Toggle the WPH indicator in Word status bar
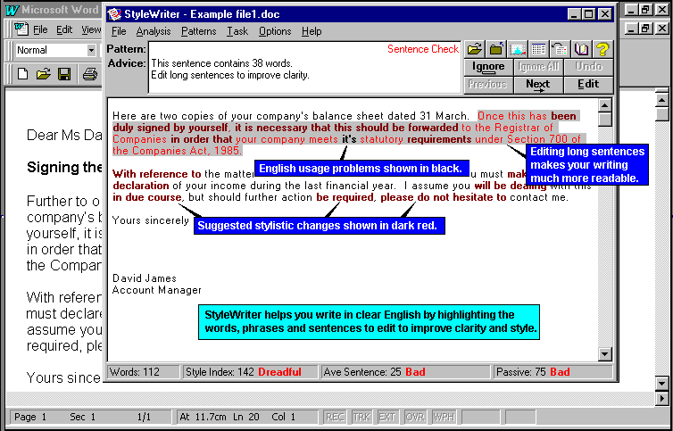This screenshot has height=431, width=673. point(443,417)
